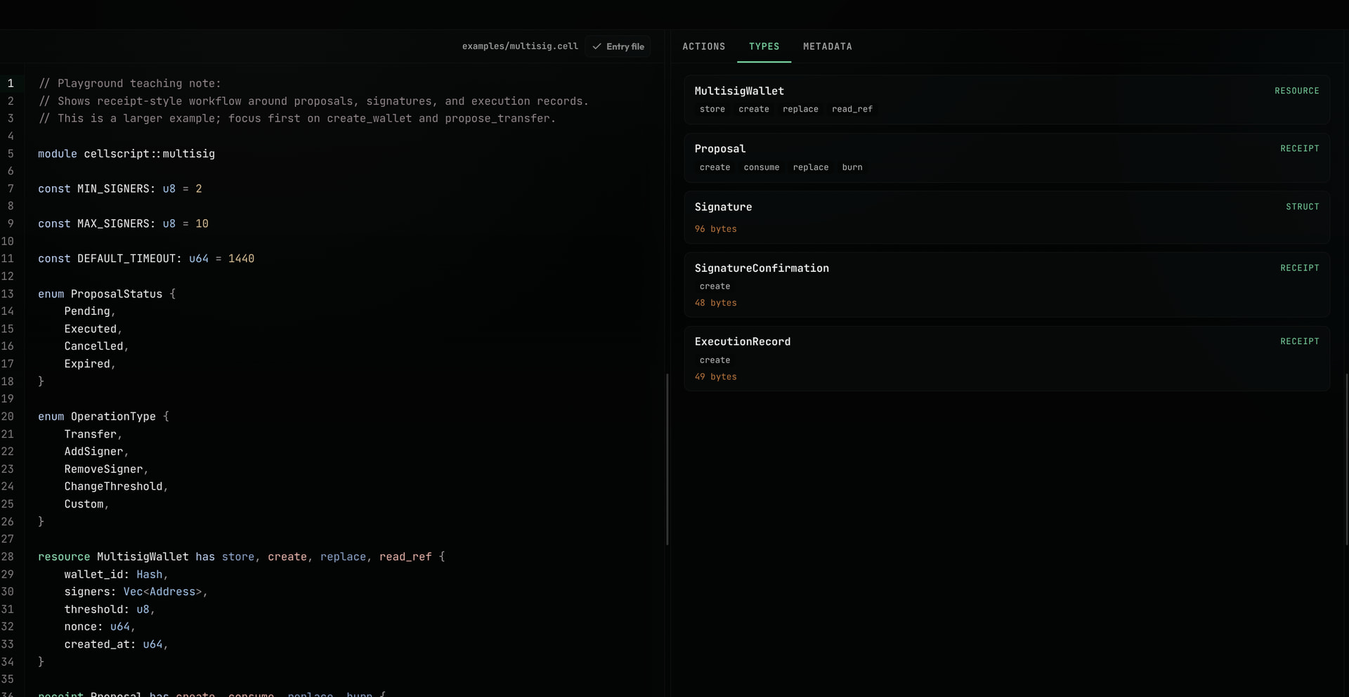This screenshot has width=1349, height=697.
Task: Select the Proposal type card title
Action: tap(720, 149)
